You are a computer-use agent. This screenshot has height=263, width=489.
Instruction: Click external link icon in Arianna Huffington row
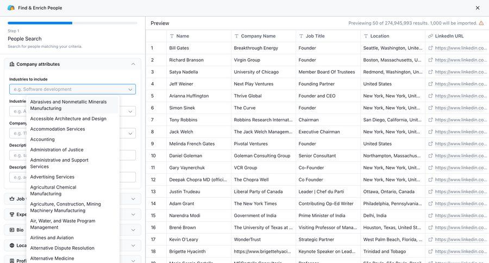pyautogui.click(x=430, y=96)
